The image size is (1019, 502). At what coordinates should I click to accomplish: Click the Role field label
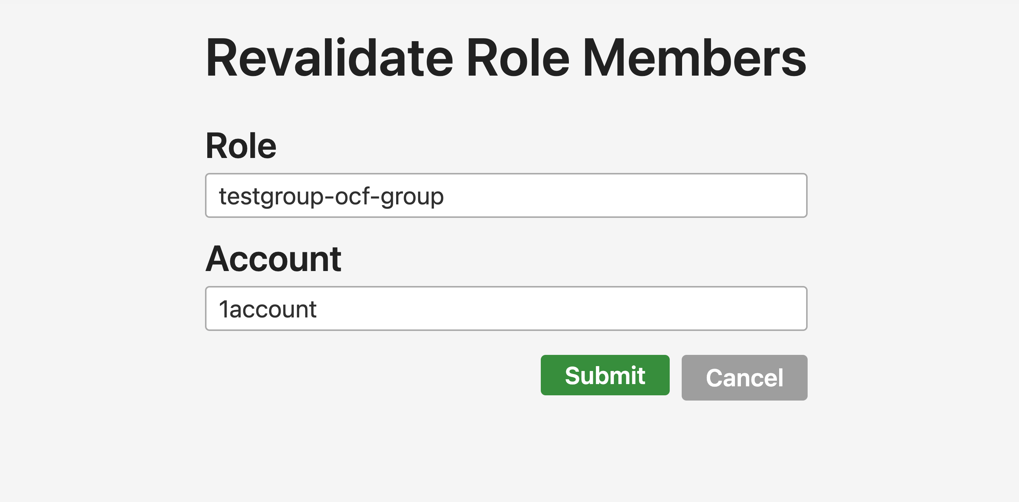(x=241, y=146)
